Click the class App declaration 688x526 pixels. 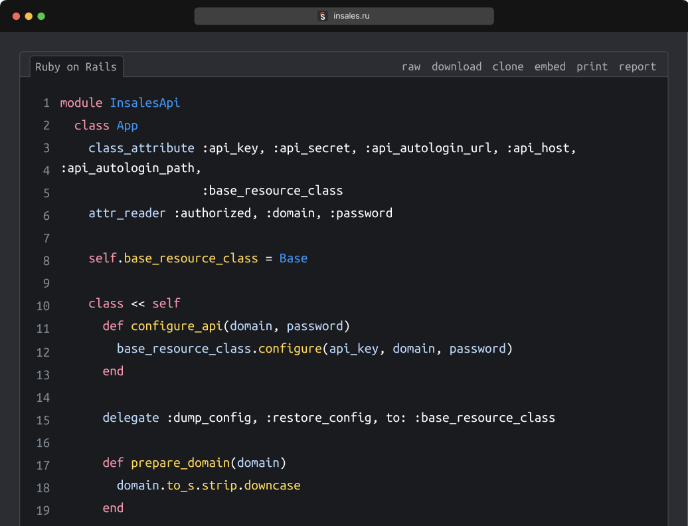pos(108,126)
